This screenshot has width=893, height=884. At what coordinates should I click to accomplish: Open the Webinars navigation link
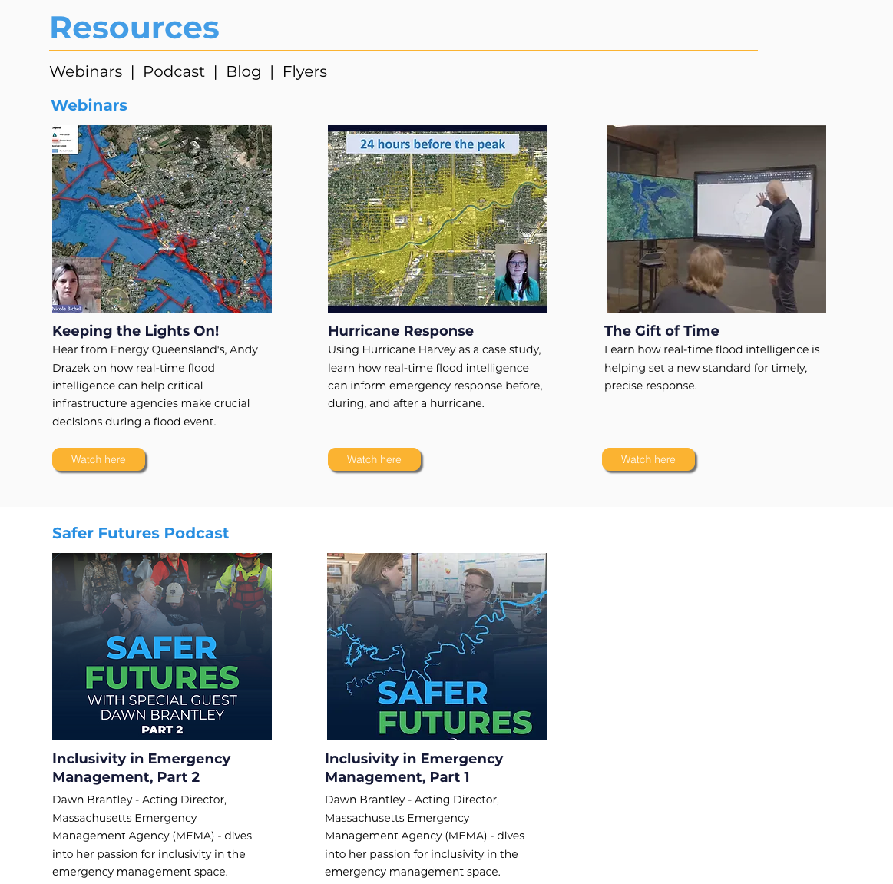click(85, 71)
